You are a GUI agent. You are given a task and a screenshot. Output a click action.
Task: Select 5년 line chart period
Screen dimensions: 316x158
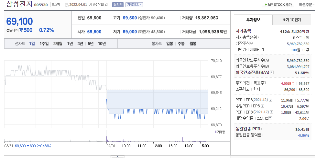coord(91,44)
